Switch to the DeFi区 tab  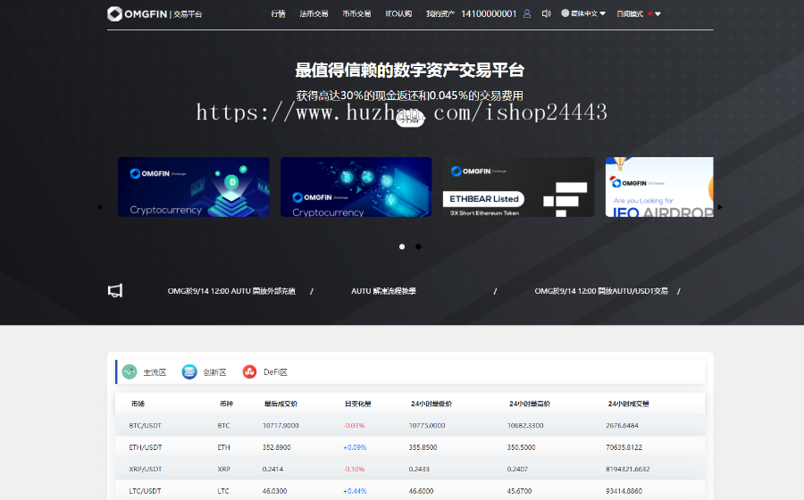[275, 372]
